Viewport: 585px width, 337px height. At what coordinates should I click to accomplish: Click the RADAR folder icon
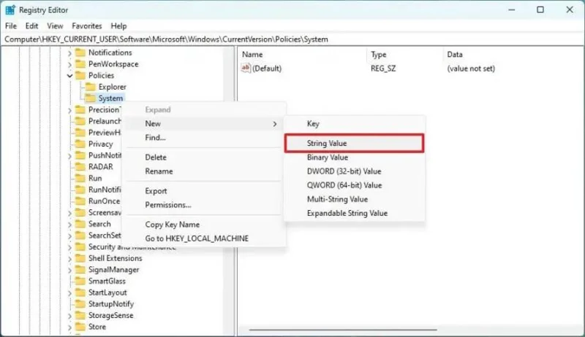pyautogui.click(x=80, y=166)
